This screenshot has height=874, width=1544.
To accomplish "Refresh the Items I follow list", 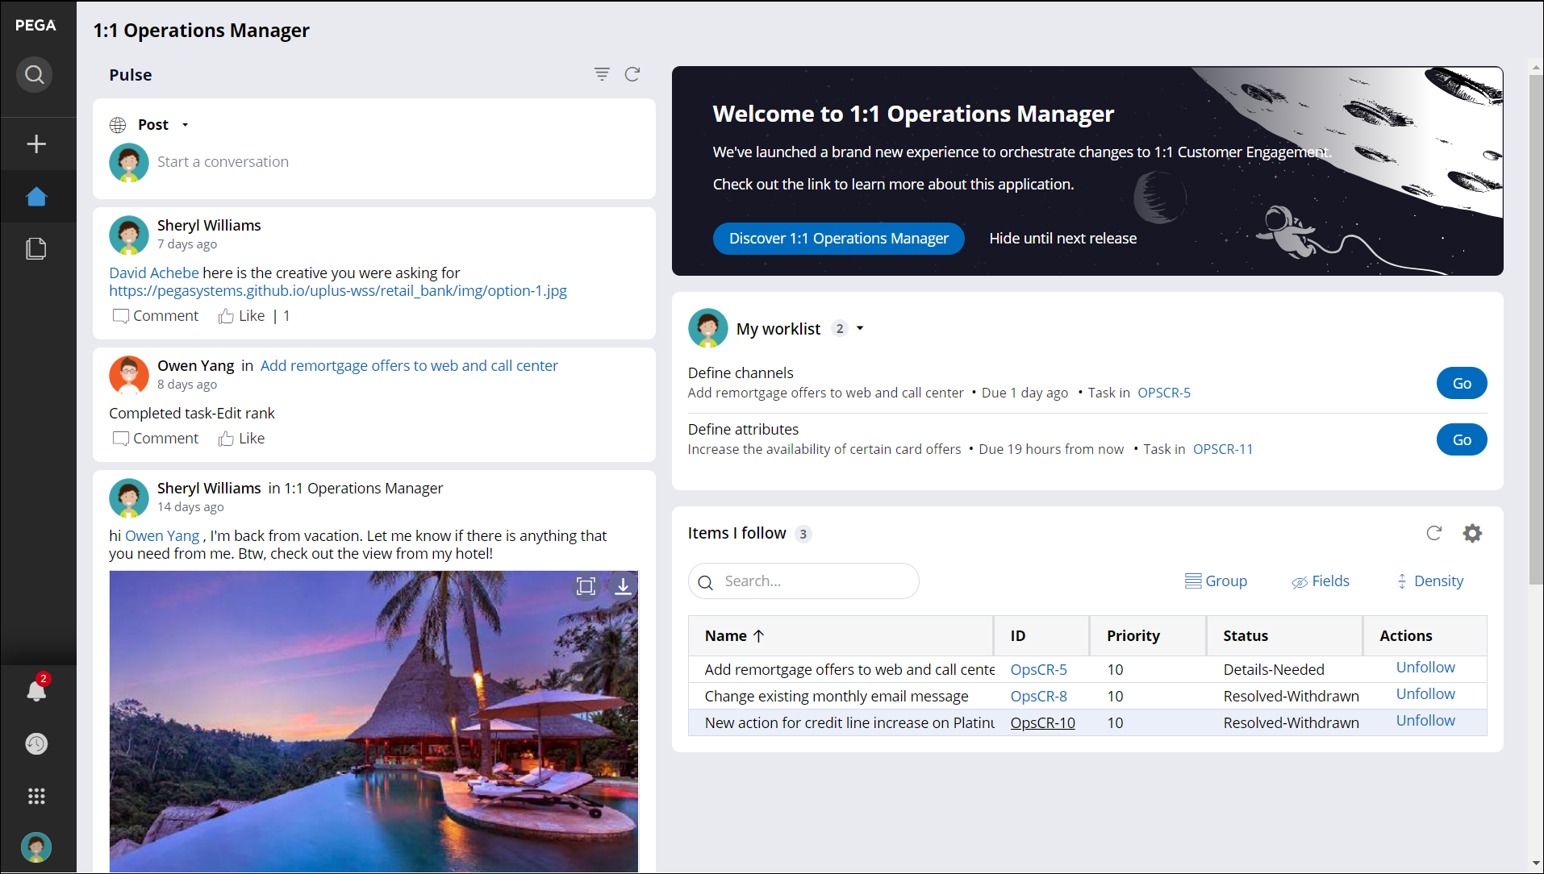I will click(1433, 533).
